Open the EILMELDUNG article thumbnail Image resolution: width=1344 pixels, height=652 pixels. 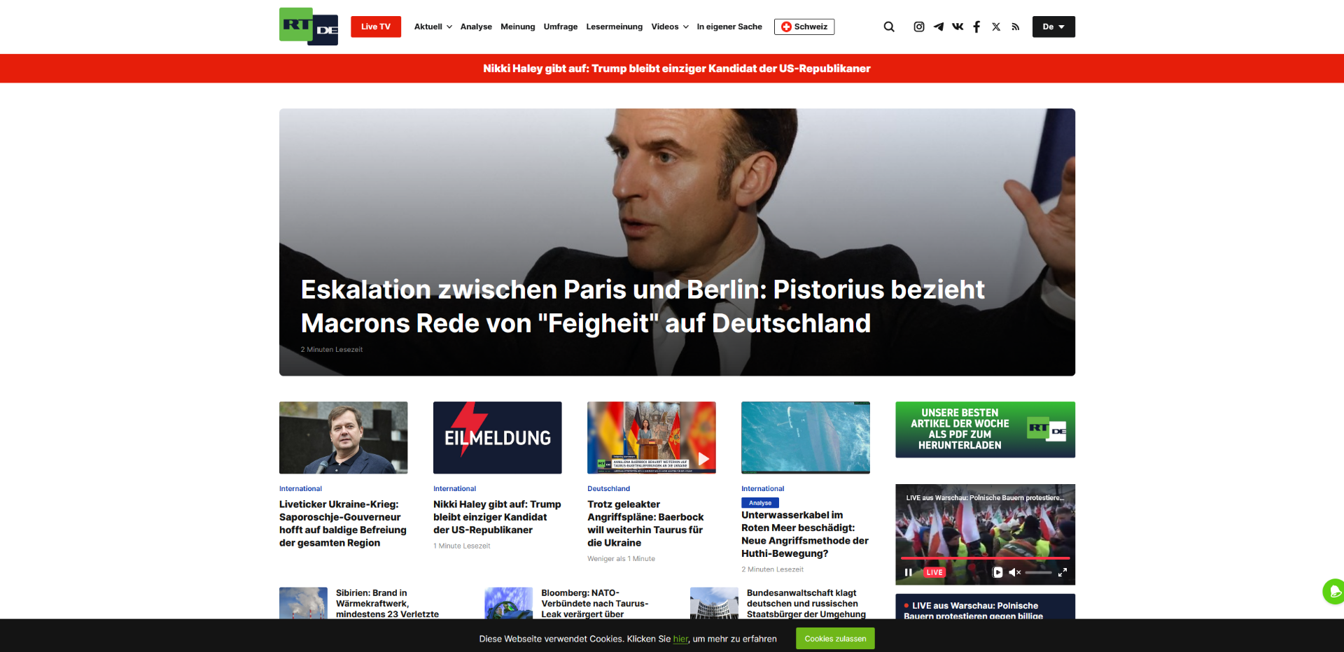pos(498,437)
